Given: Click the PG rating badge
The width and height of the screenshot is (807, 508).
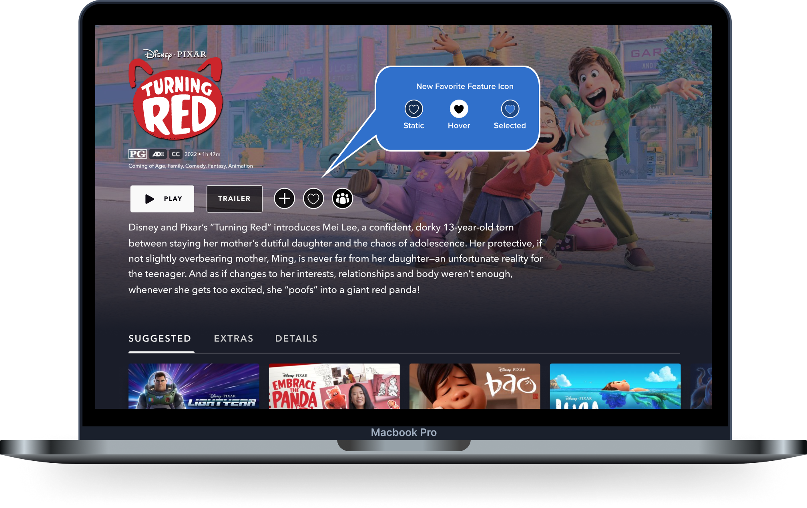Looking at the screenshot, I should (137, 154).
